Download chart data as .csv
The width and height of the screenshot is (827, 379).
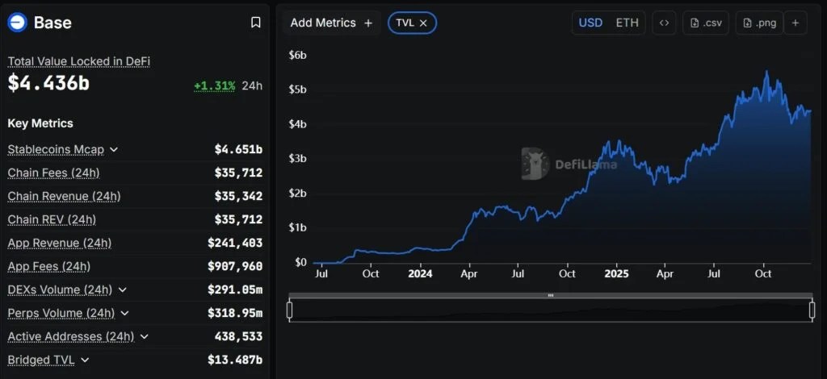(x=706, y=23)
